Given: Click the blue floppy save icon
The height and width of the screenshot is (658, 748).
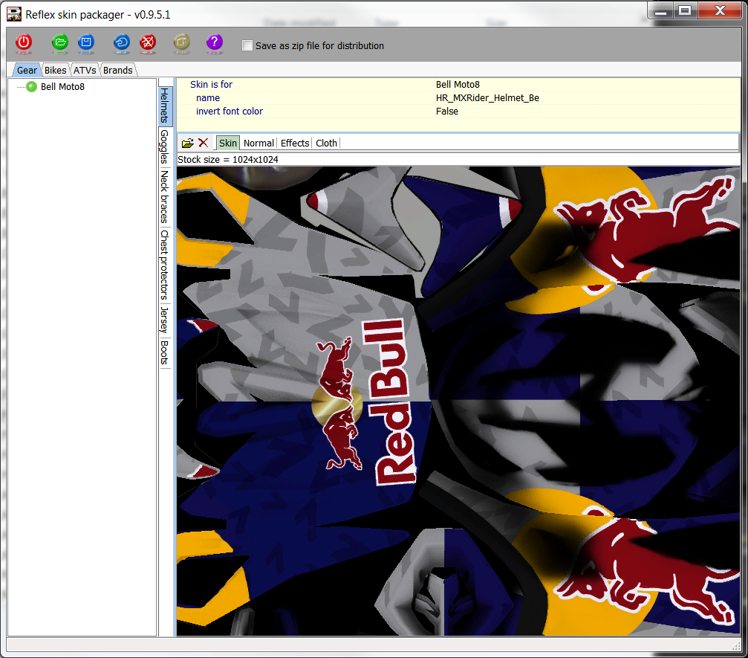Looking at the screenshot, I should point(86,44).
